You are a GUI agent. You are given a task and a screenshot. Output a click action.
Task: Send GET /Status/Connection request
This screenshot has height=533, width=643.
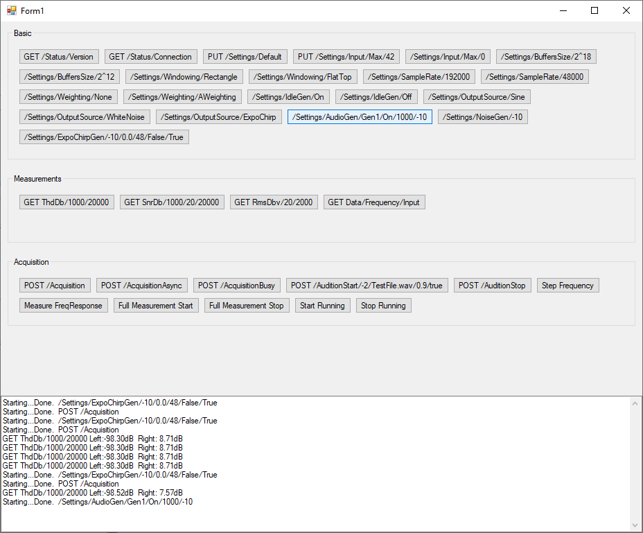point(150,57)
